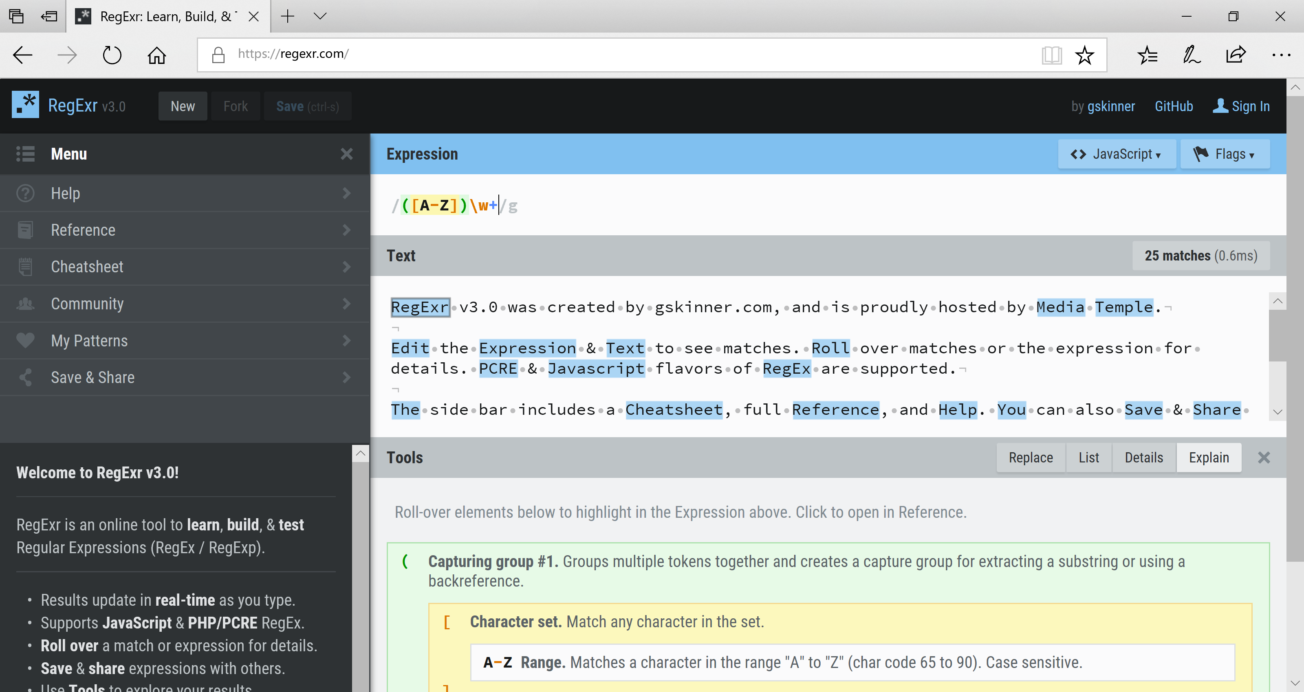Switch to the List tool tab
This screenshot has width=1304, height=692.
click(x=1088, y=457)
